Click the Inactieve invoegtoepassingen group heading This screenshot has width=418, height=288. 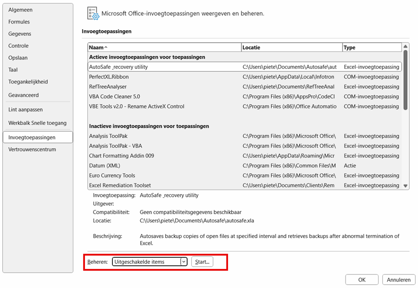pyautogui.click(x=149, y=126)
